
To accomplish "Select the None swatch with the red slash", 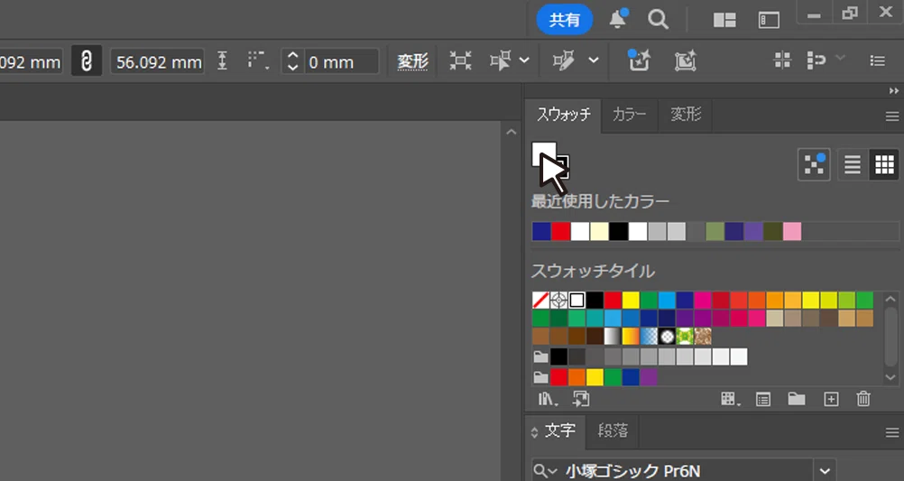I will coord(540,300).
